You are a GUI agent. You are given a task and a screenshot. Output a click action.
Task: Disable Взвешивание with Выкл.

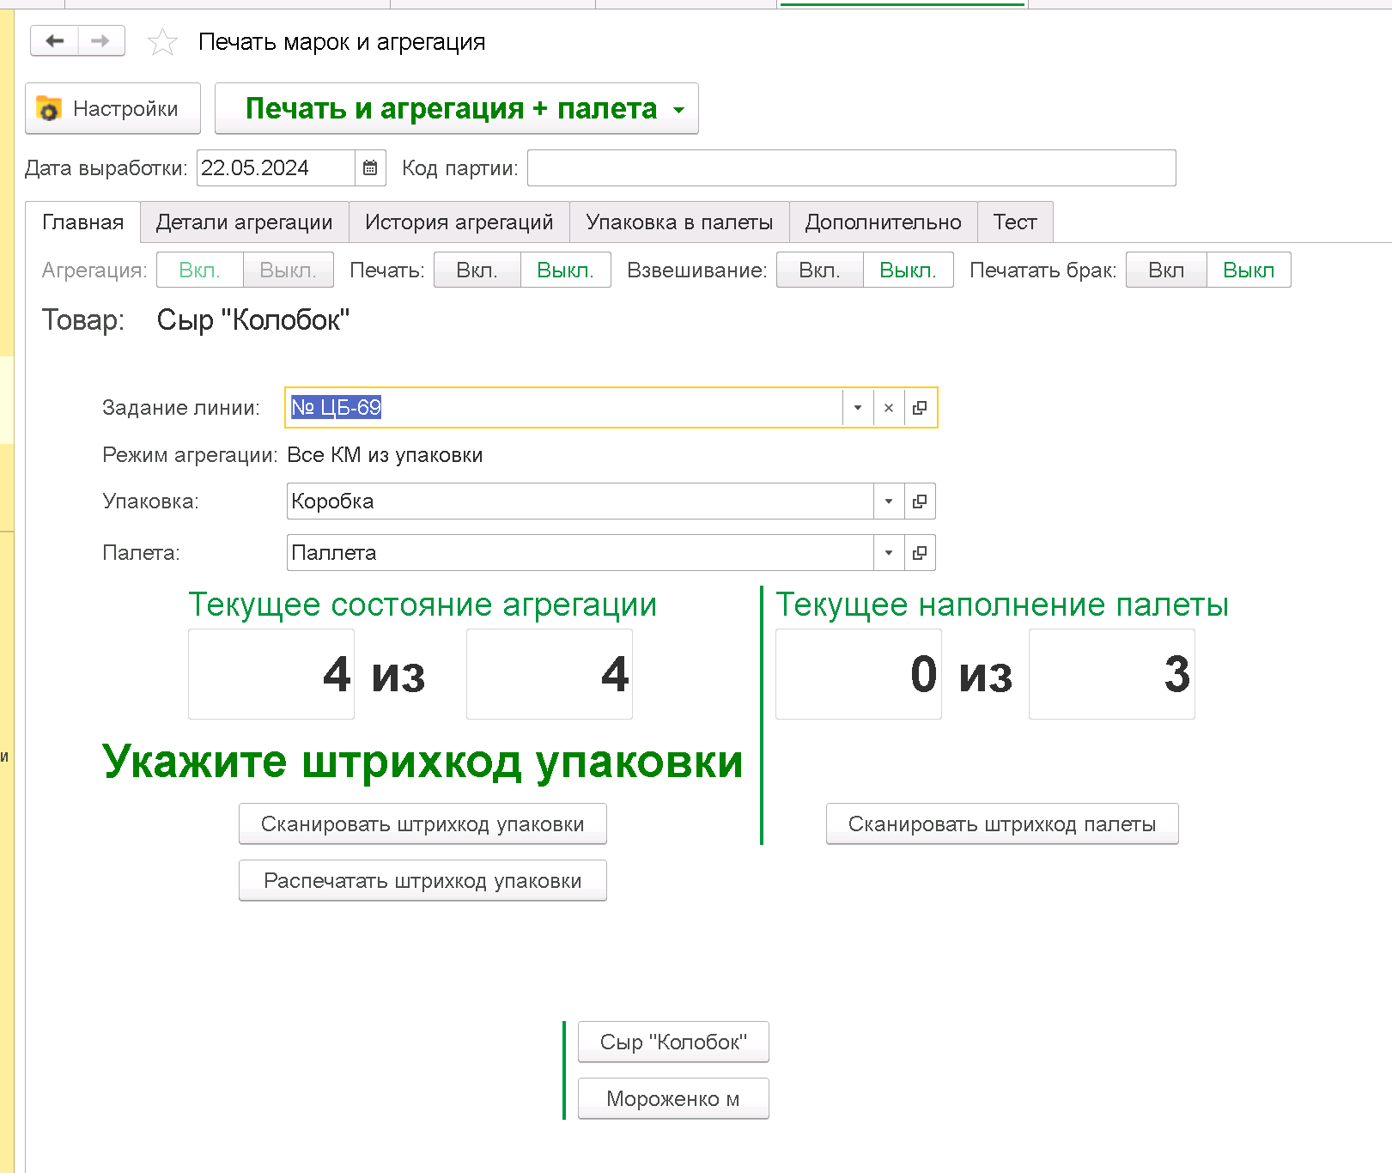click(909, 270)
